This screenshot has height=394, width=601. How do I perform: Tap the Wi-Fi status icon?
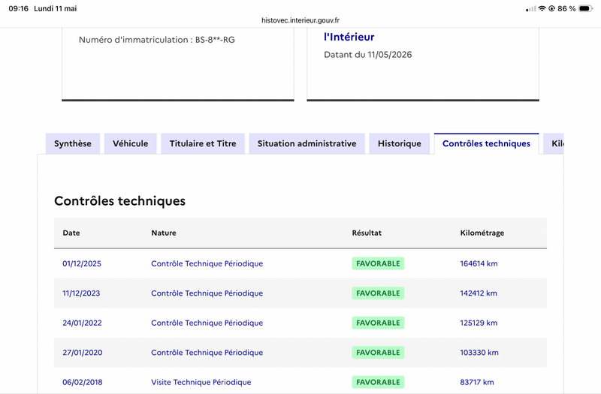click(x=542, y=8)
